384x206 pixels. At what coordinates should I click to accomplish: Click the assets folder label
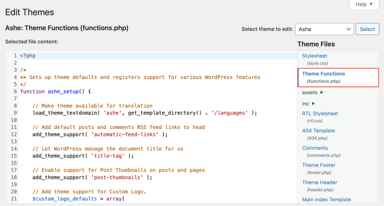tap(310, 93)
